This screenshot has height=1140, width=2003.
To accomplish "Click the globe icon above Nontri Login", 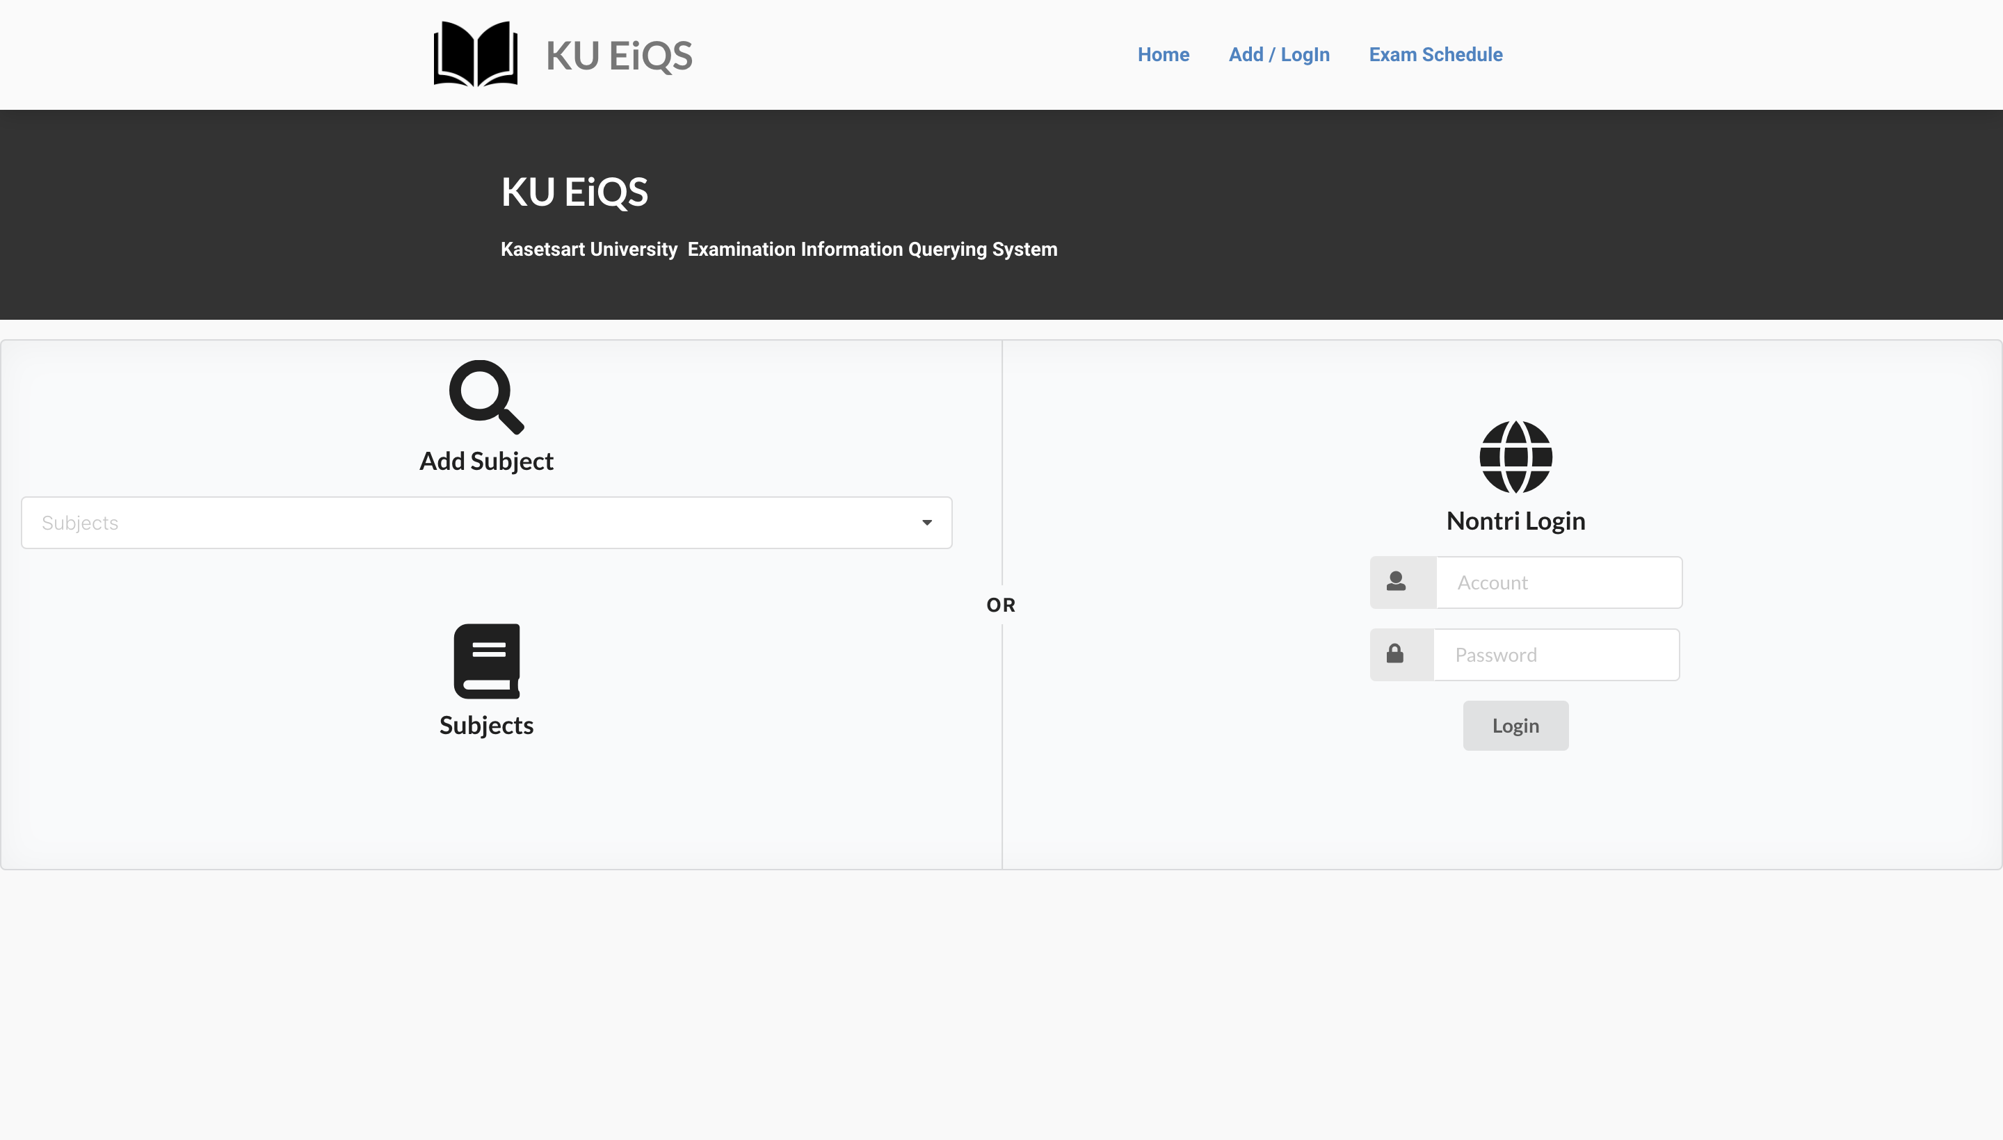I will (x=1515, y=457).
